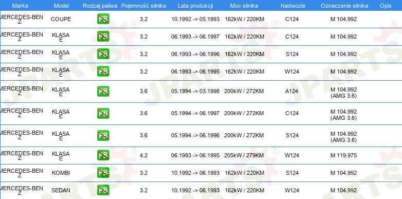Click the fuel icon in the C124 06.1997 3.2 row
402x199 pixels.
[103, 37]
